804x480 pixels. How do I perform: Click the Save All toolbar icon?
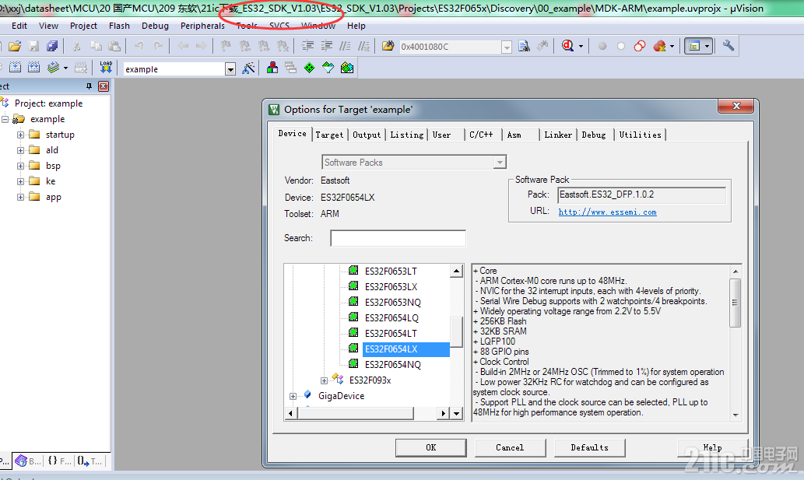point(52,47)
